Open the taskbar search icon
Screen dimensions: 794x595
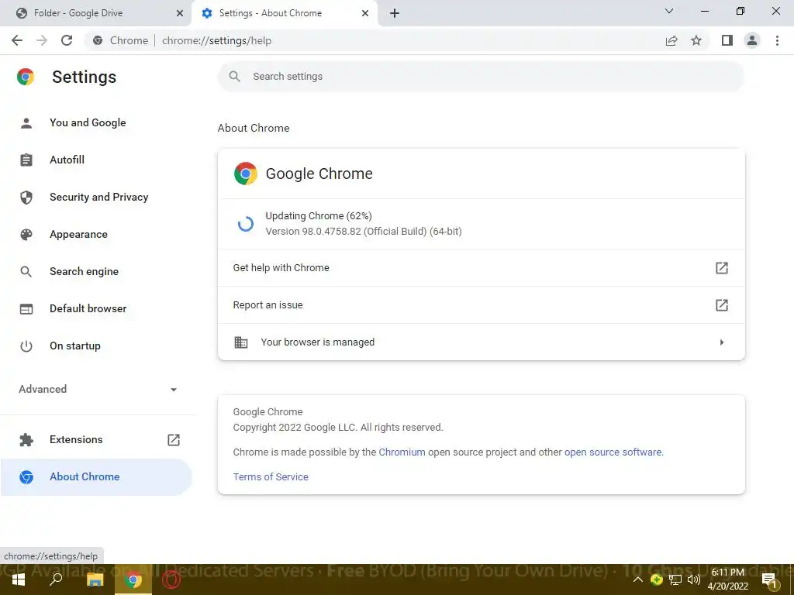point(56,580)
